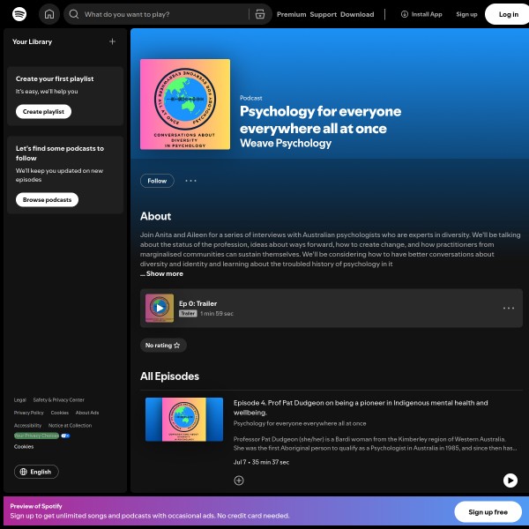Click the Spotify logo icon
The width and height of the screenshot is (529, 529).
tap(19, 14)
